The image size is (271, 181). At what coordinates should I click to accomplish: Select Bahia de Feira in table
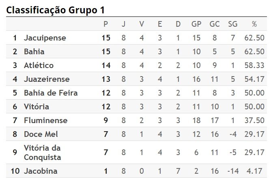[x=51, y=93]
